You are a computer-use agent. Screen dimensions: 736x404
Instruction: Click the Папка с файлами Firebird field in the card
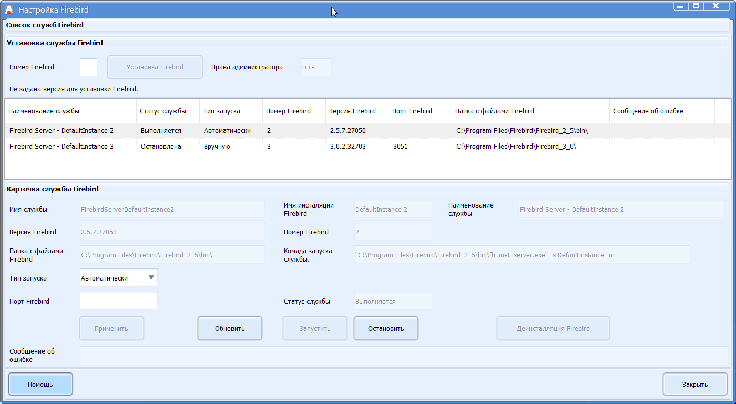[x=172, y=255]
